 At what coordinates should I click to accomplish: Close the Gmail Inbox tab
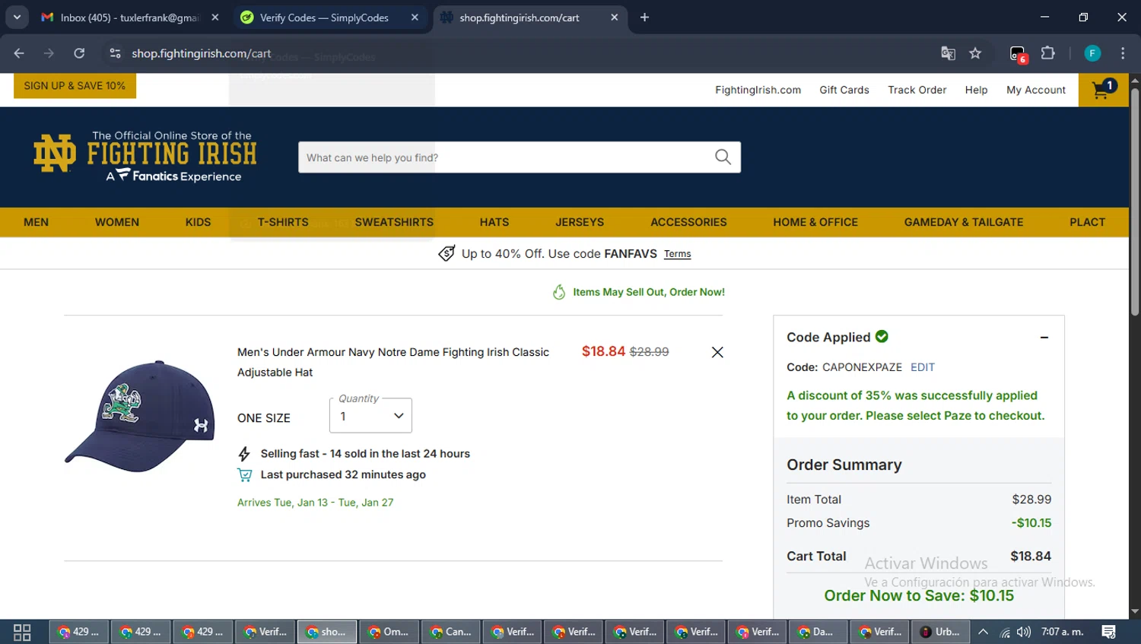click(x=215, y=17)
